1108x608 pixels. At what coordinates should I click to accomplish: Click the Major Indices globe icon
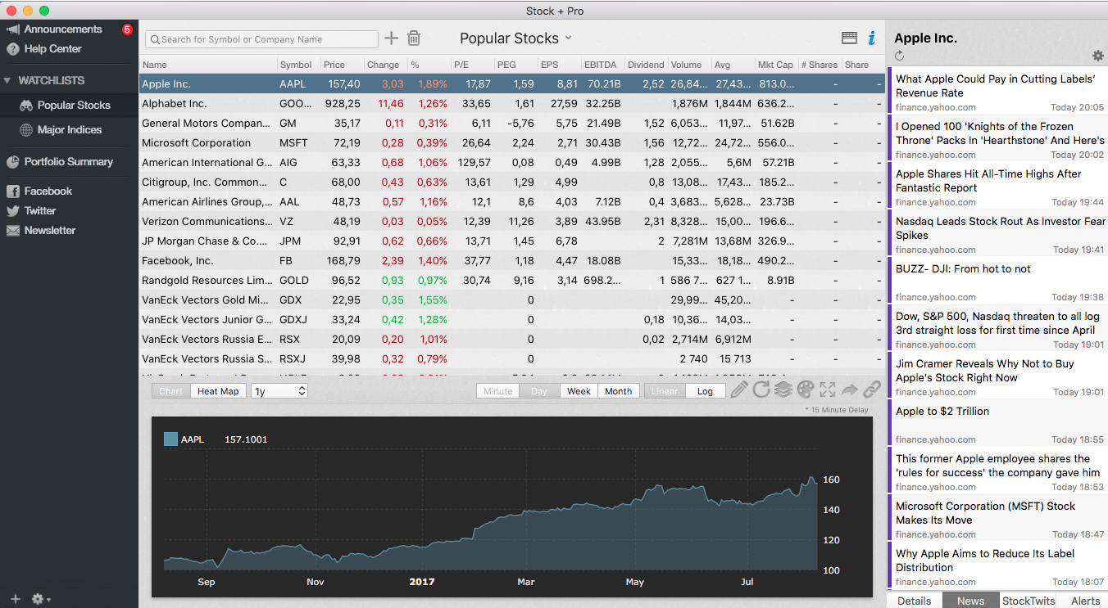point(26,130)
